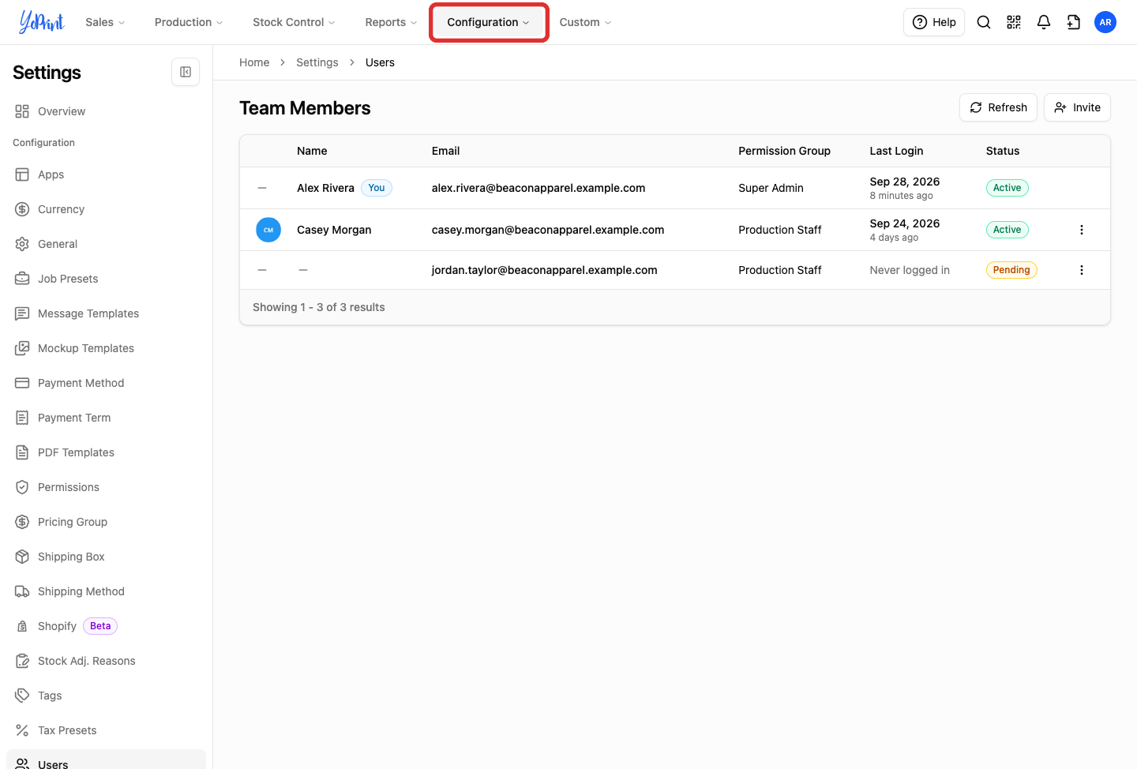
Task: Open Payment Method settings
Action: [x=106, y=383]
